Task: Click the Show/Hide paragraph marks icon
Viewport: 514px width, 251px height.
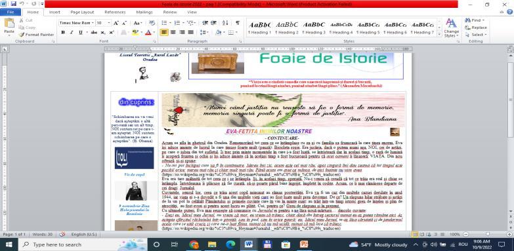Action: [238, 23]
